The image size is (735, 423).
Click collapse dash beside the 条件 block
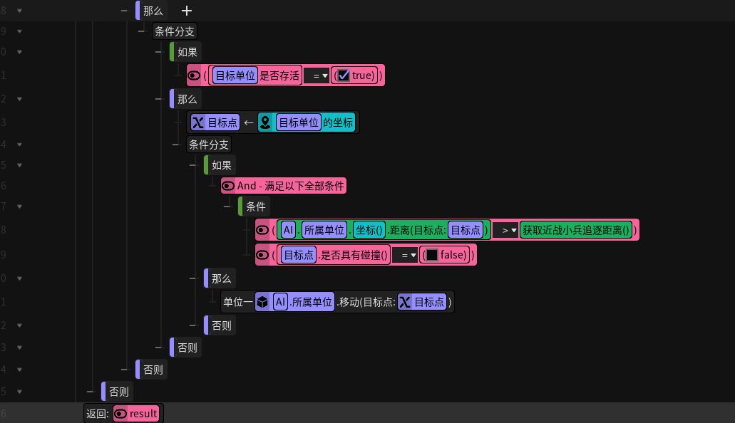[227, 207]
